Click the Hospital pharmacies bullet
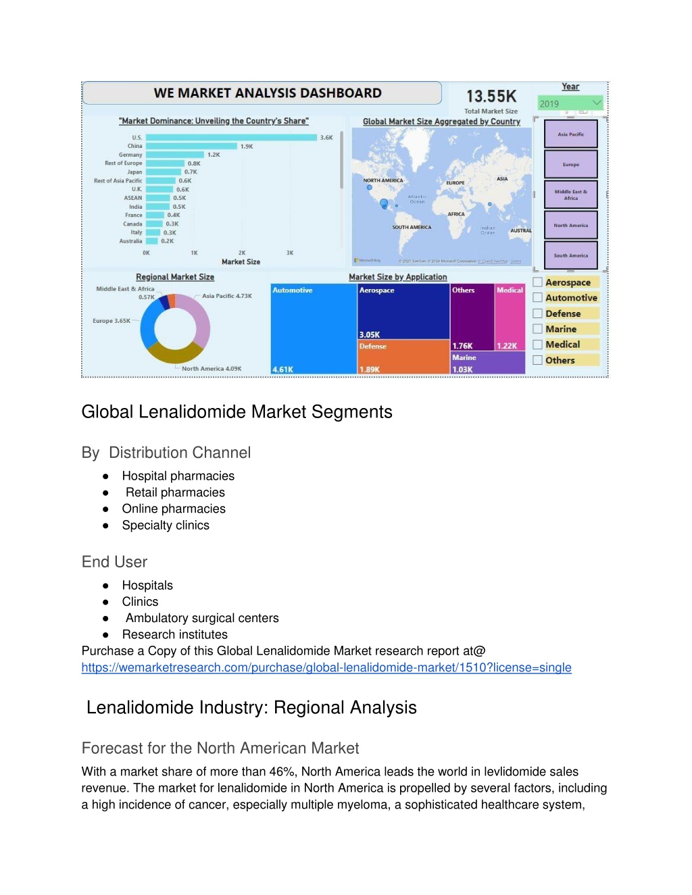This screenshot has width=692, height=895. click(x=178, y=476)
